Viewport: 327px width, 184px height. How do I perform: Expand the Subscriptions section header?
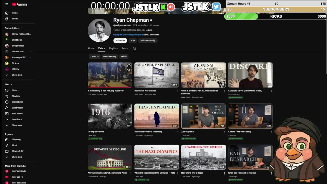(x=14, y=28)
